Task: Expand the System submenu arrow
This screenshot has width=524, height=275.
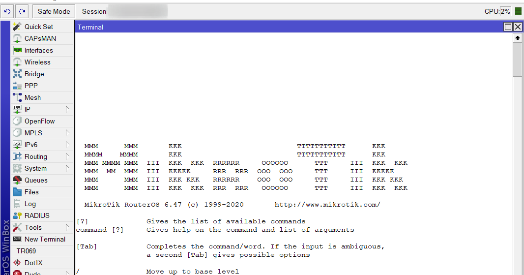Action: [x=67, y=168]
